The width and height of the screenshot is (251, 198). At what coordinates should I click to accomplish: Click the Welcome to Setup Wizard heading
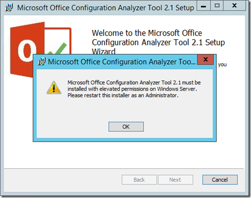tap(158, 42)
